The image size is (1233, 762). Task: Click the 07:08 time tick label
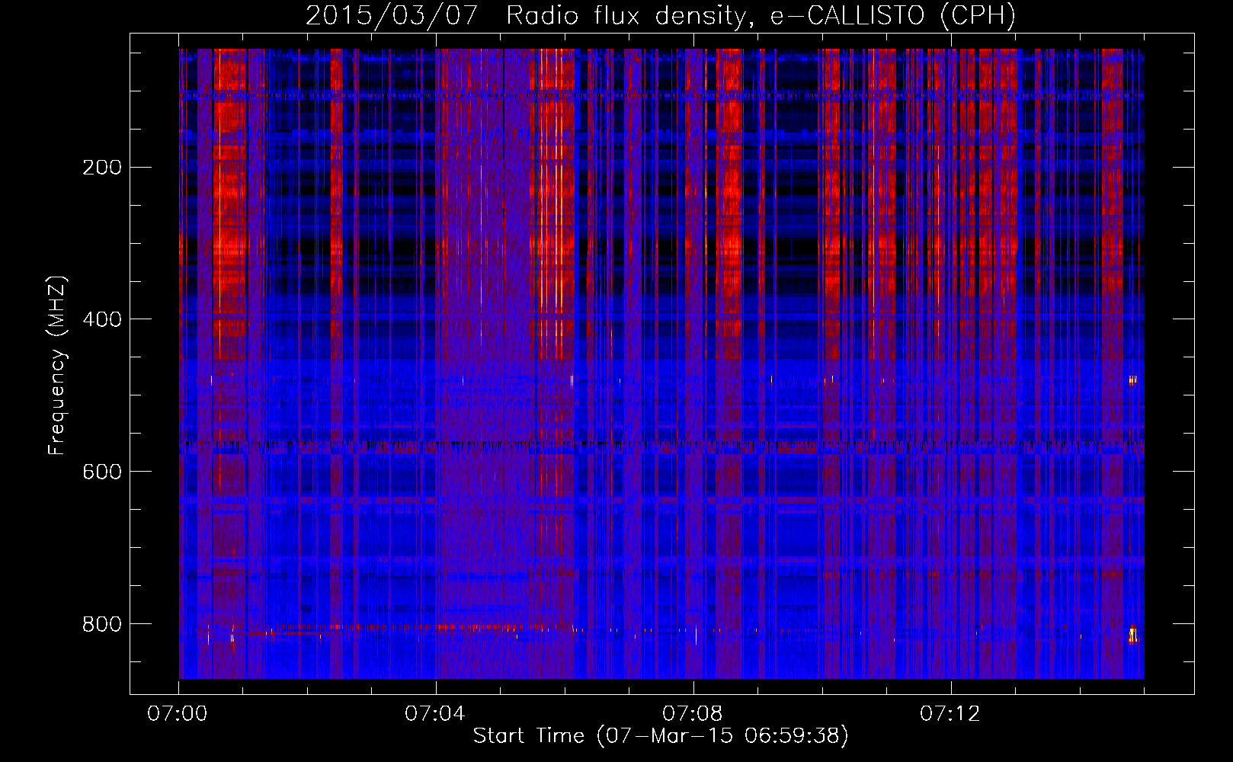click(x=693, y=714)
